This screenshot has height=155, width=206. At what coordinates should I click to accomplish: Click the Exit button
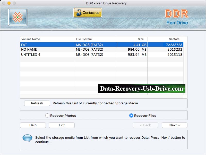(x=62, y=125)
